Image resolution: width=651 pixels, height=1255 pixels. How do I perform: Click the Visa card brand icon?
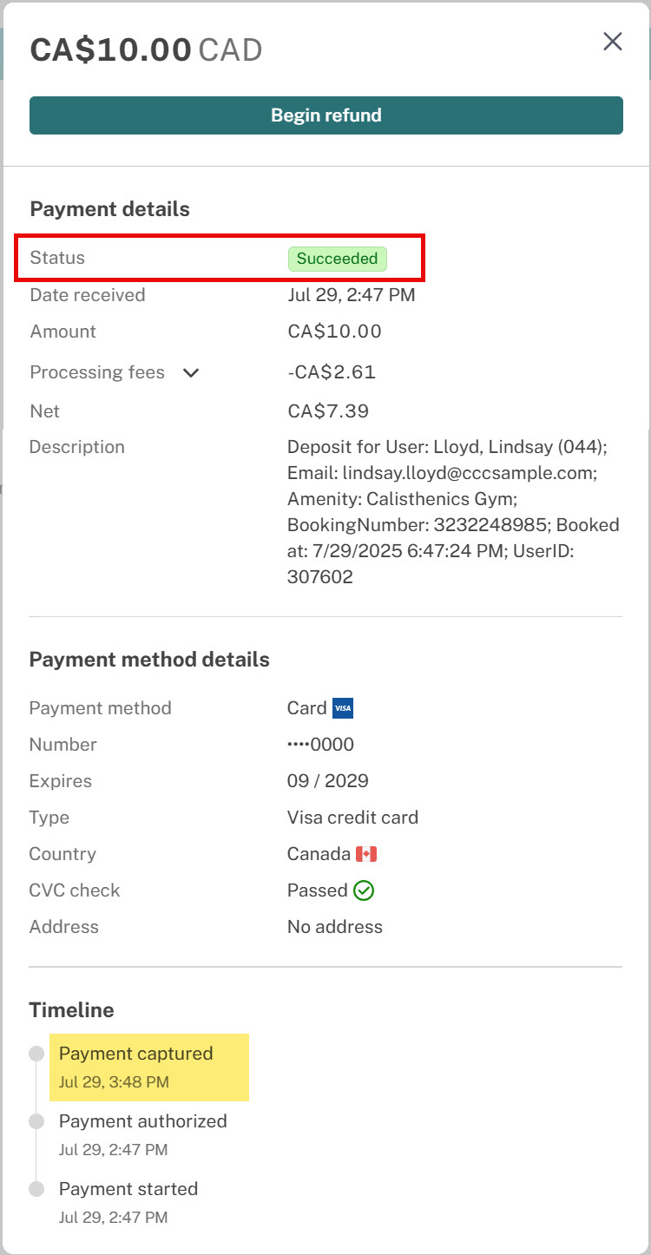(x=343, y=708)
